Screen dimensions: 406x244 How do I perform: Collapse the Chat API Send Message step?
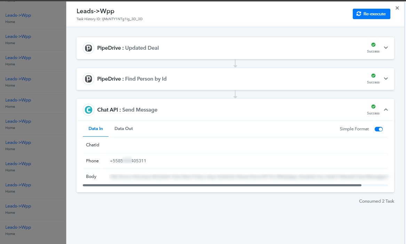[x=386, y=110]
